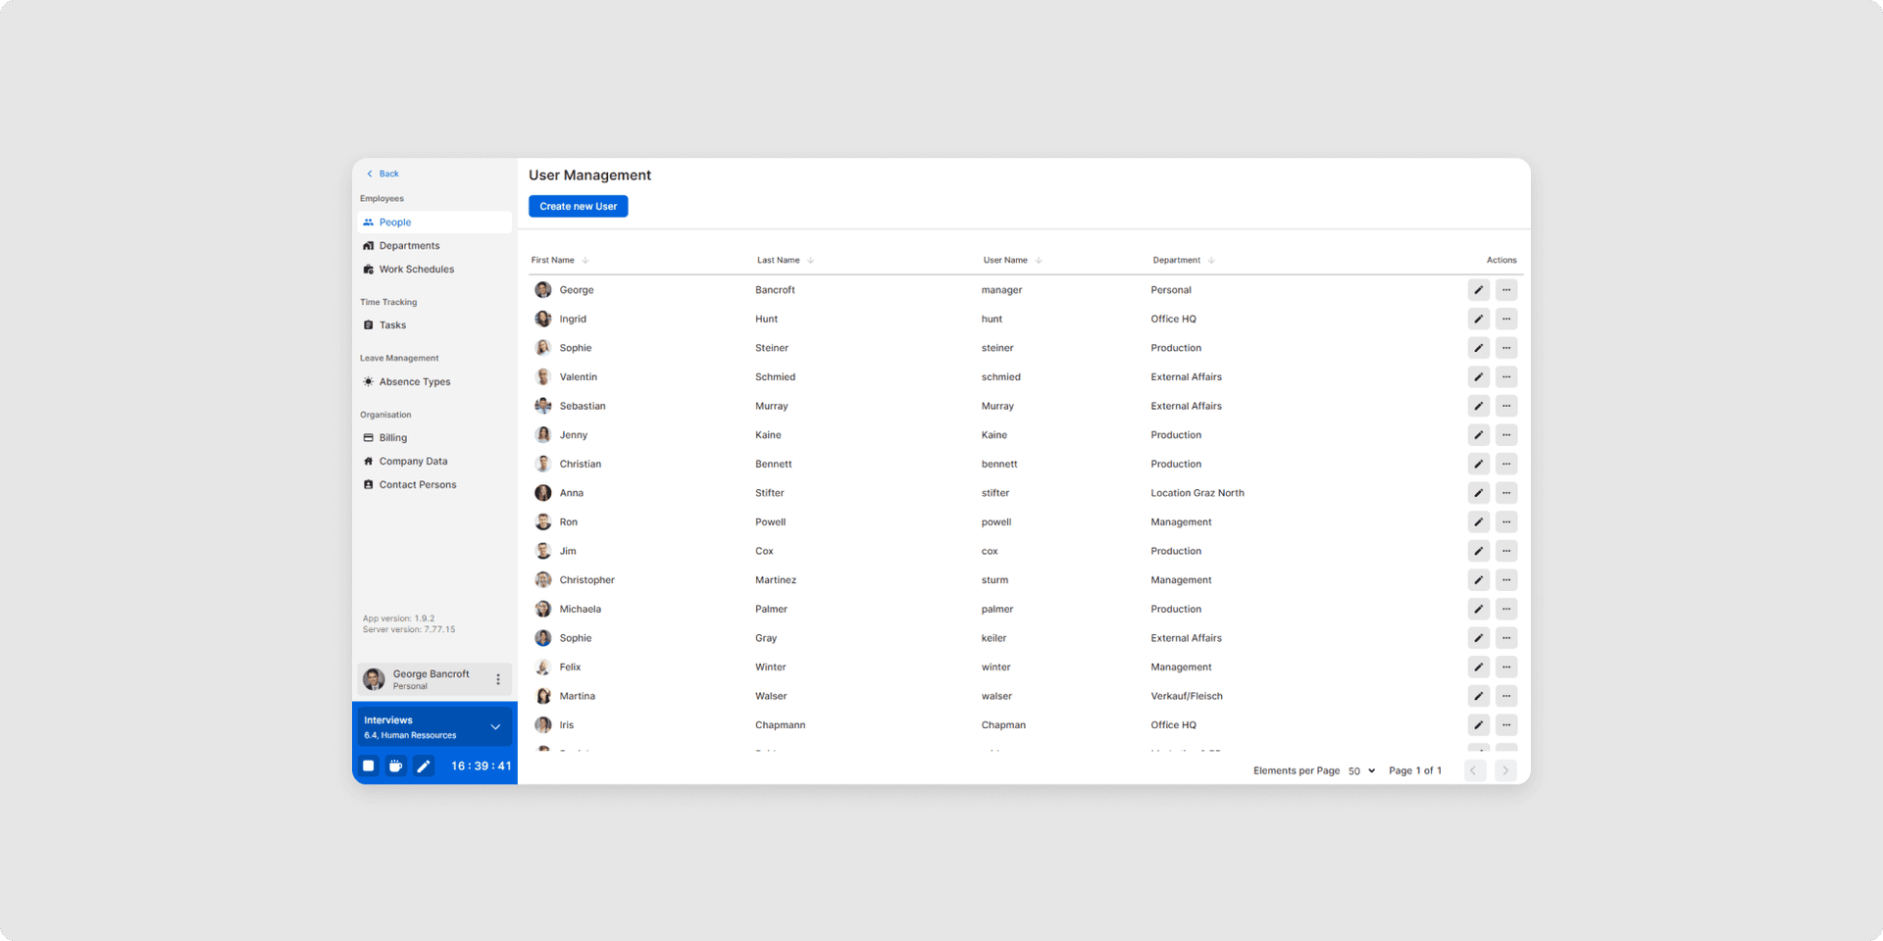Open the Billing page

[434, 438]
